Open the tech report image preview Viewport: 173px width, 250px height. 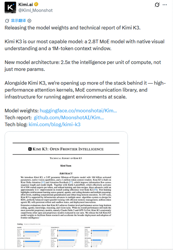tap(66, 190)
